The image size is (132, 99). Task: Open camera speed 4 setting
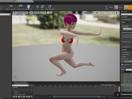point(117,13)
